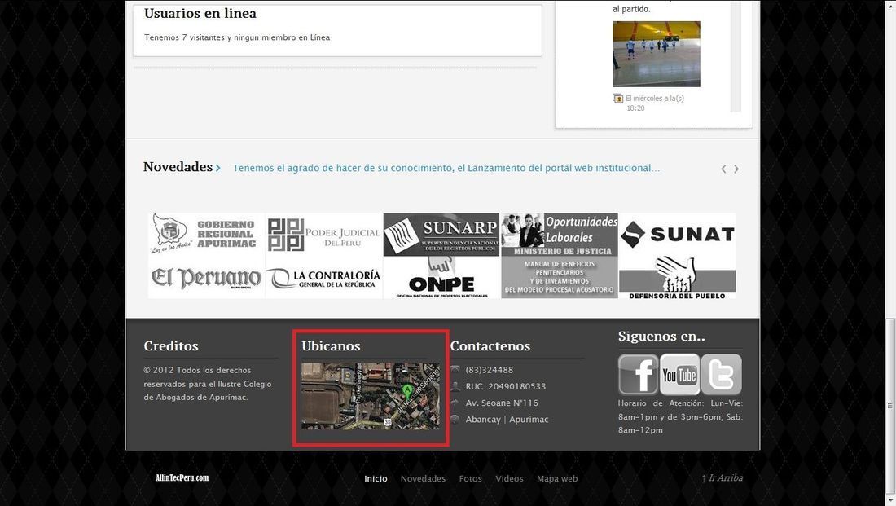Click the Usuarios en linea heading

[200, 13]
